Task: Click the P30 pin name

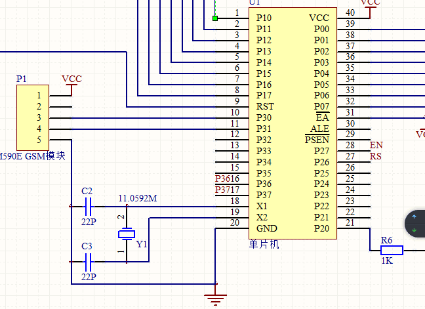Action: 264,117
